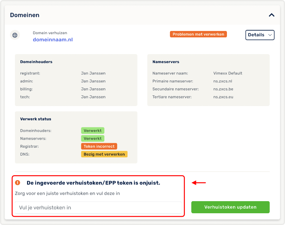Click the registrant name Jan Janssen

pyautogui.click(x=93, y=73)
